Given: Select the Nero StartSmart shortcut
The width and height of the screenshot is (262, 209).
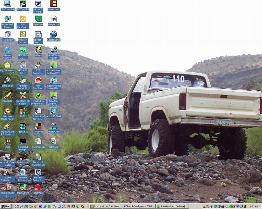Looking at the screenshot, I should [38, 83].
